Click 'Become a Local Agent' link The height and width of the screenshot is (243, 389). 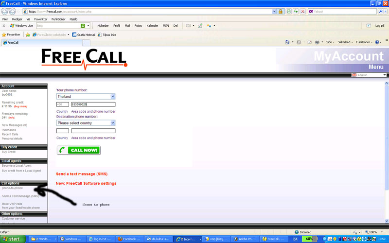pos(17,165)
